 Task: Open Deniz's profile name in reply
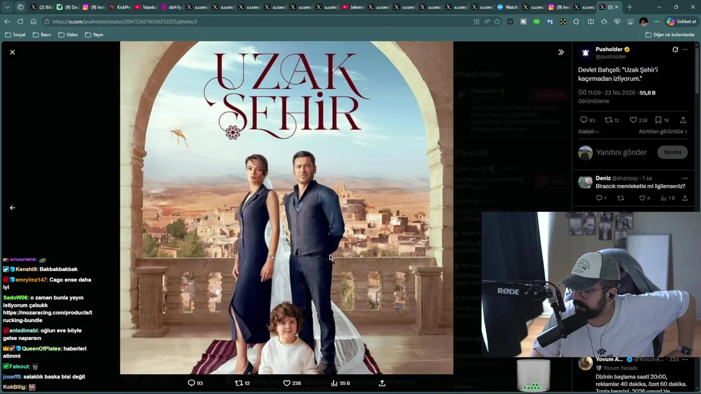pos(603,178)
